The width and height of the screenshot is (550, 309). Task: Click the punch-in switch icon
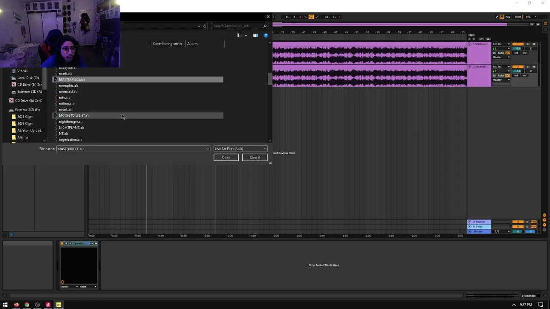(305, 17)
